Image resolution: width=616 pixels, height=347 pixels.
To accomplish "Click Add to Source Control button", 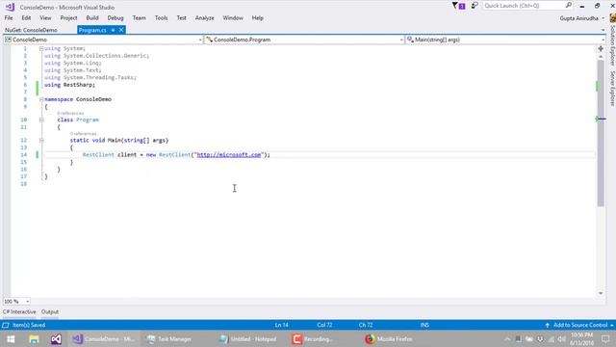I will [x=580, y=325].
